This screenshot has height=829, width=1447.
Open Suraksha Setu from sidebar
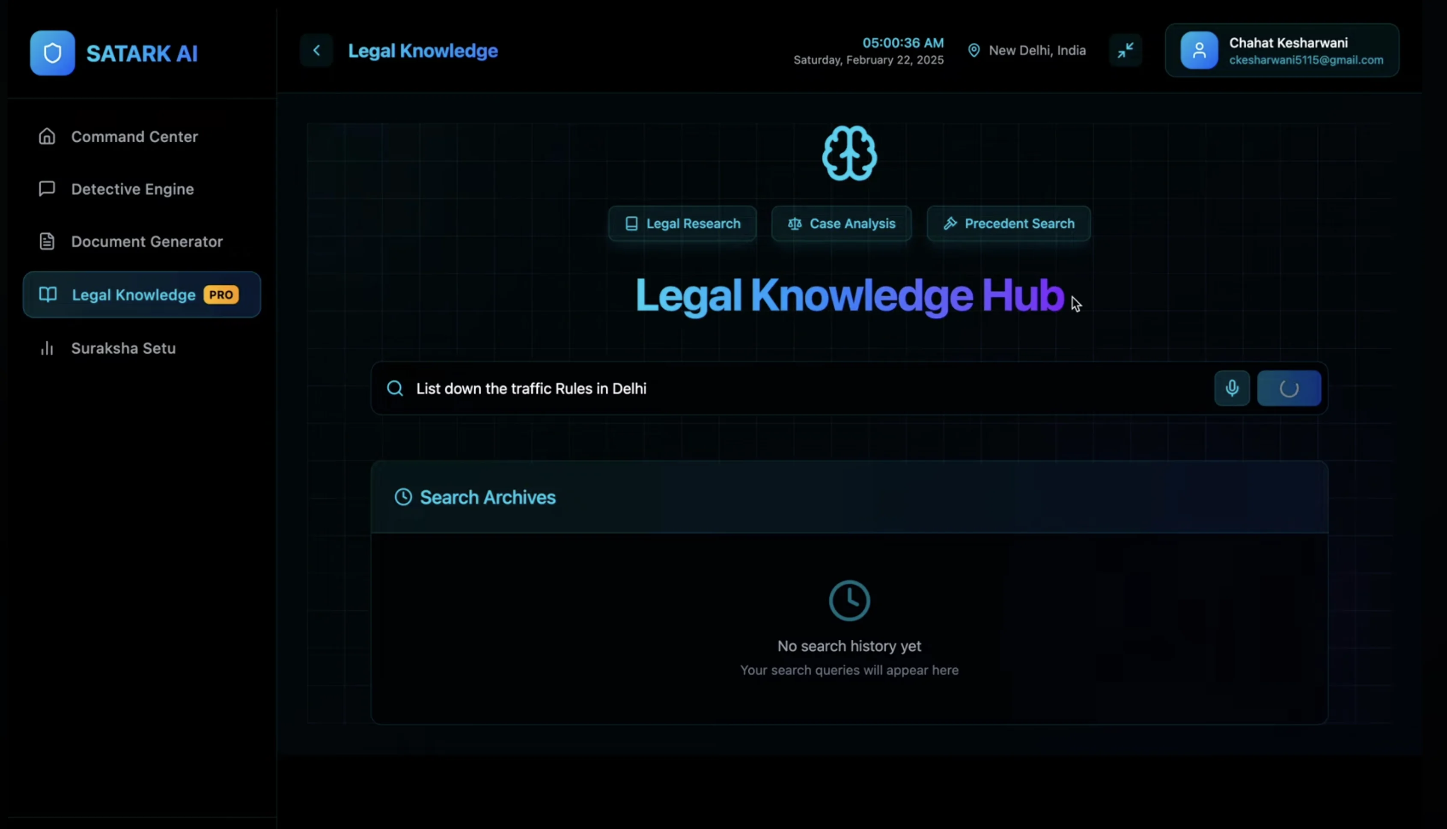click(x=142, y=349)
